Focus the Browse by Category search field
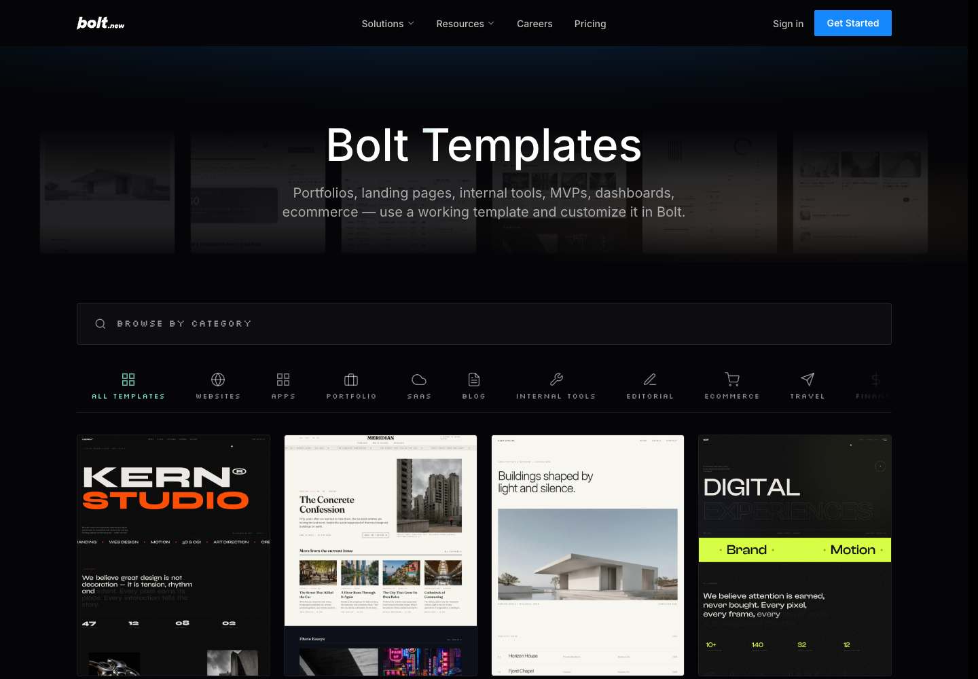Viewport: 978px width, 679px height. (x=484, y=324)
